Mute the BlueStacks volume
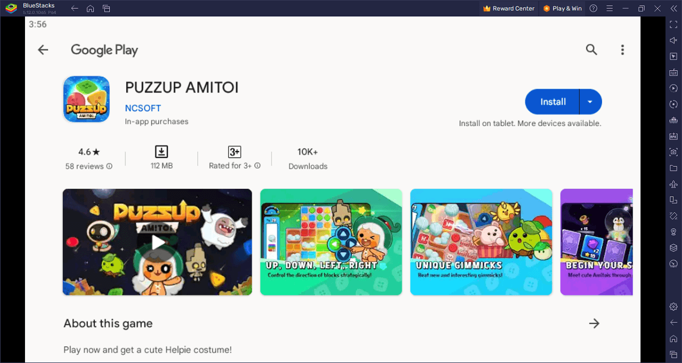 click(x=673, y=40)
